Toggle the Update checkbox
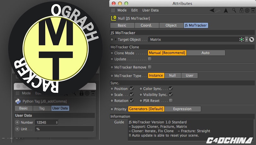 point(150,59)
